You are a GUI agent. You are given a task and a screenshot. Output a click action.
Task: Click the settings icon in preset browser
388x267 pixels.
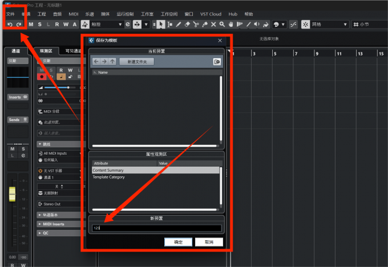pos(217,62)
